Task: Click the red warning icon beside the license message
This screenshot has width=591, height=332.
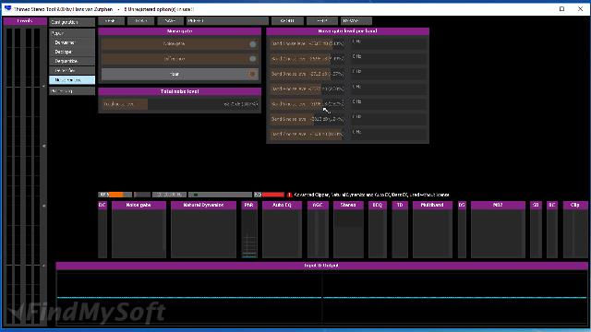Action: [289, 195]
